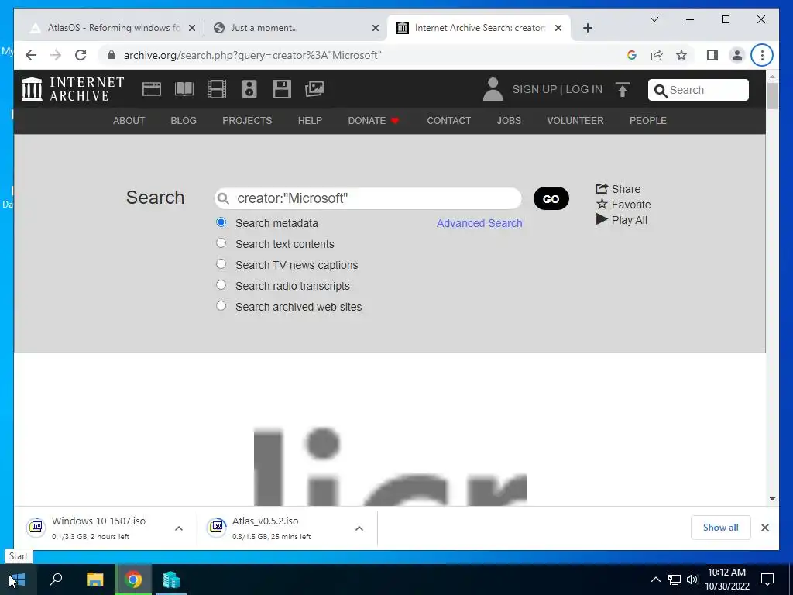The image size is (793, 595).
Task: Open File Explorer from taskbar
Action: (x=94, y=580)
